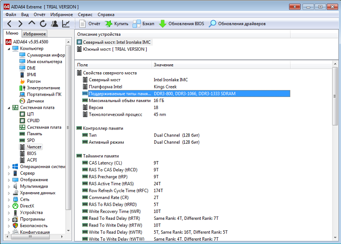Collapse the Системная плата tree node
This screenshot has width=341, height=244.
[x=9, y=108]
